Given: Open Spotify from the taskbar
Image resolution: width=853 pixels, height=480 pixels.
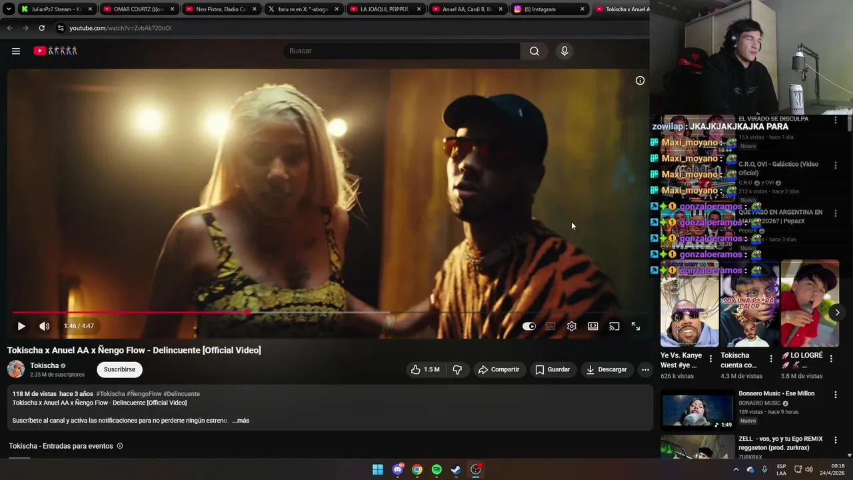Looking at the screenshot, I should (x=436, y=469).
